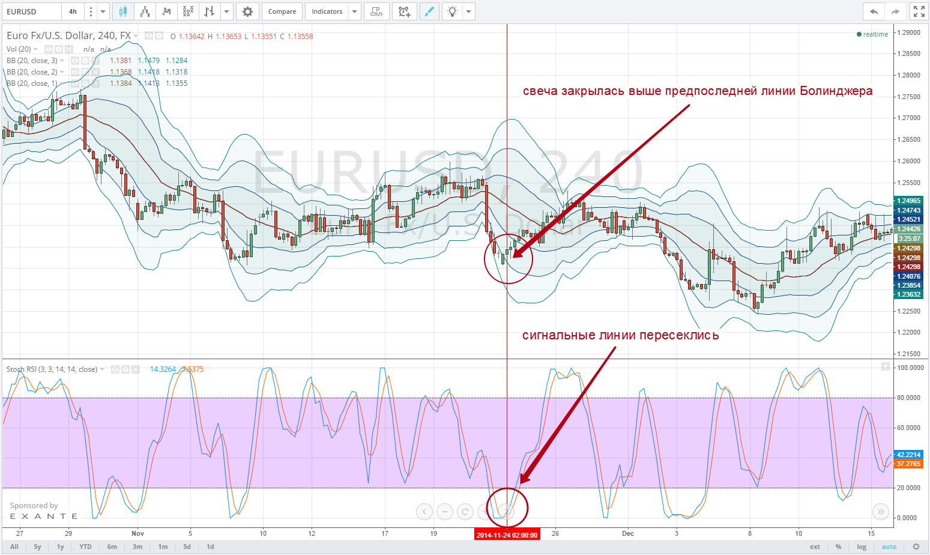Select the YTD time range

86,547
